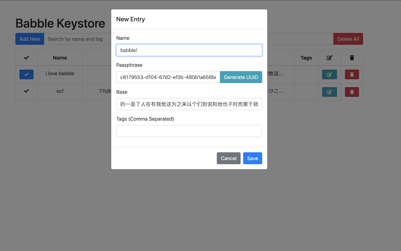401x251 pixels.
Task: Click trash icon for 'ocf' row
Action: pos(352,92)
